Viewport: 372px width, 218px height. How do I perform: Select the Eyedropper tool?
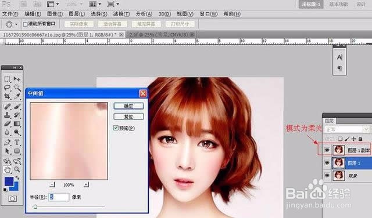tap(17, 96)
